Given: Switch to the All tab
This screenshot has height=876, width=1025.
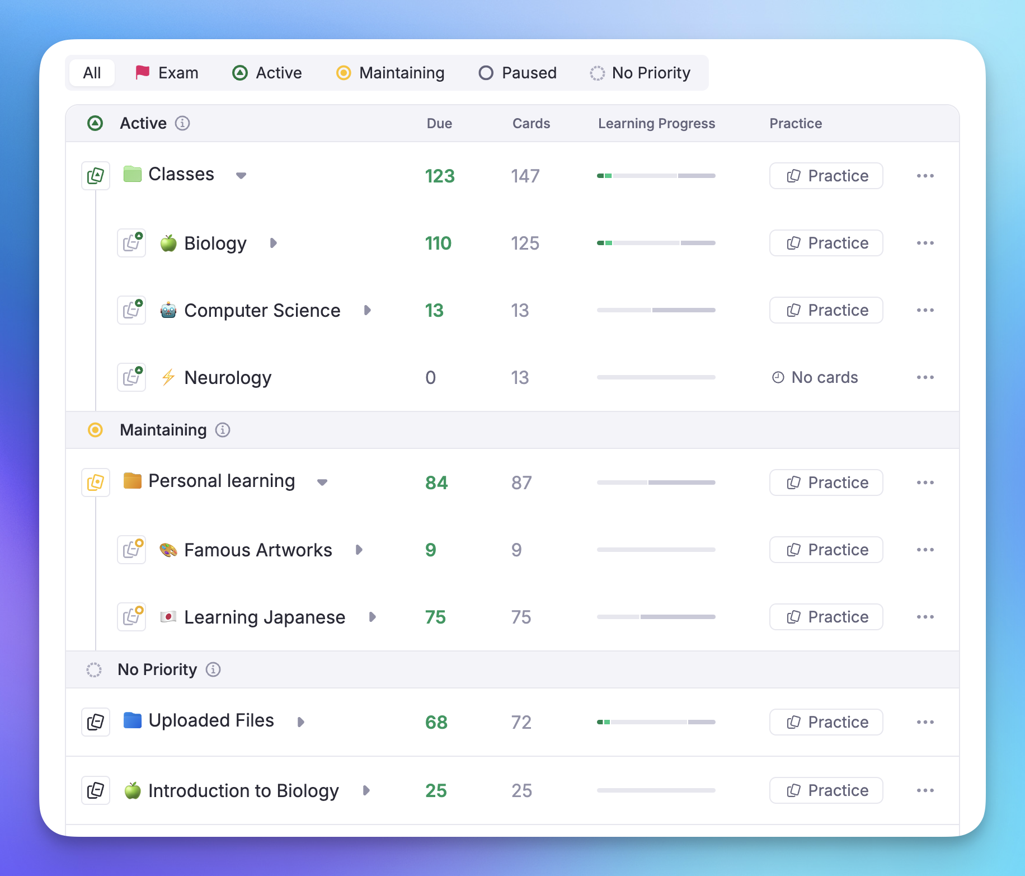Looking at the screenshot, I should 92,73.
